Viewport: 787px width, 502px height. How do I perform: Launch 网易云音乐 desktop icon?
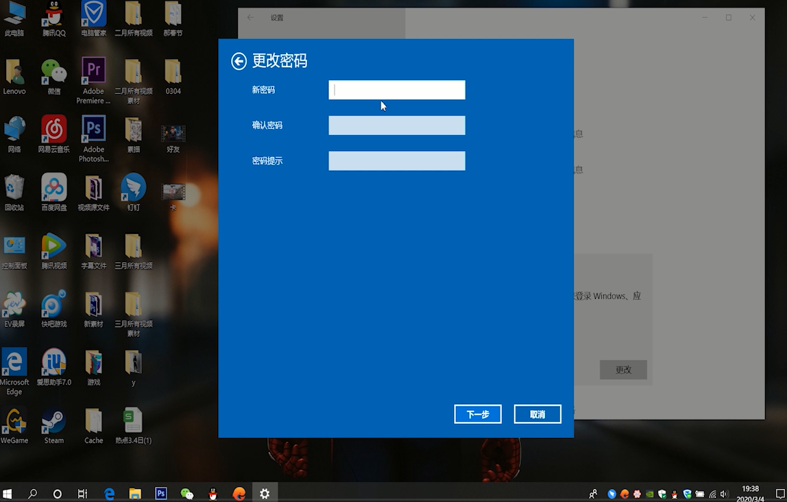[x=54, y=127]
